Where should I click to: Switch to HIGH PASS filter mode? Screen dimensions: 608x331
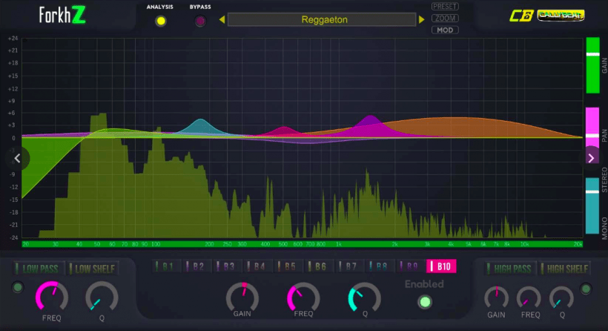tap(509, 269)
